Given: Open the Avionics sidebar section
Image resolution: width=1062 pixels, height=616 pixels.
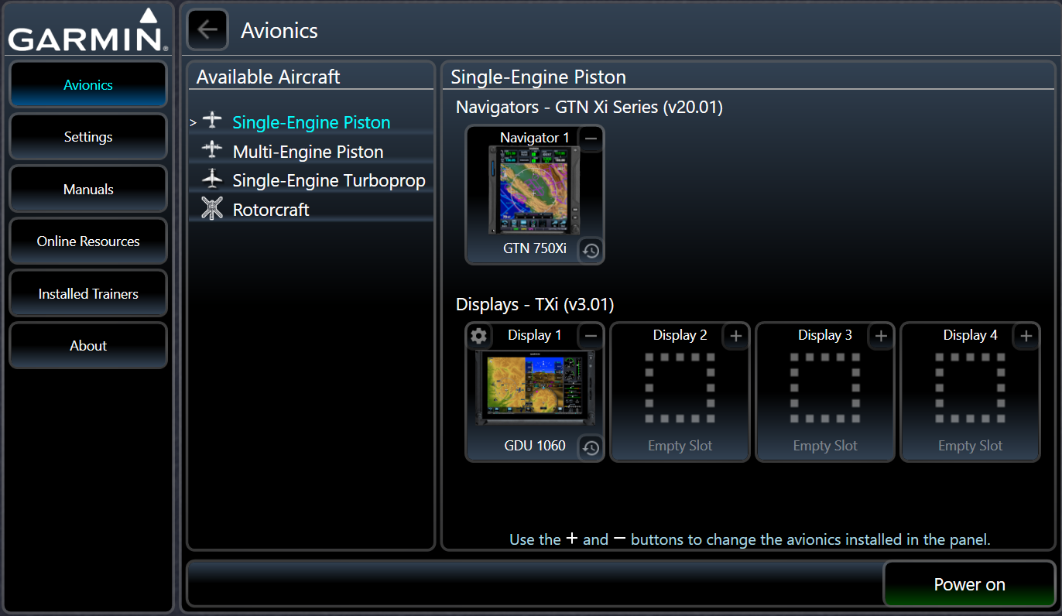Looking at the screenshot, I should click(x=88, y=84).
